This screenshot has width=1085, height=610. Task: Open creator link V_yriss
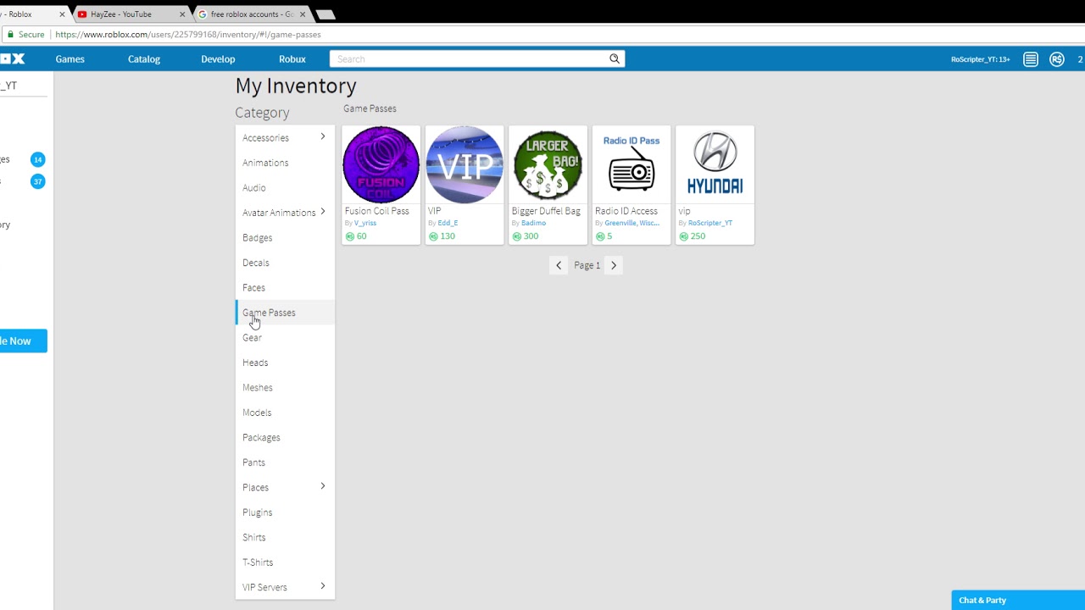(x=365, y=223)
